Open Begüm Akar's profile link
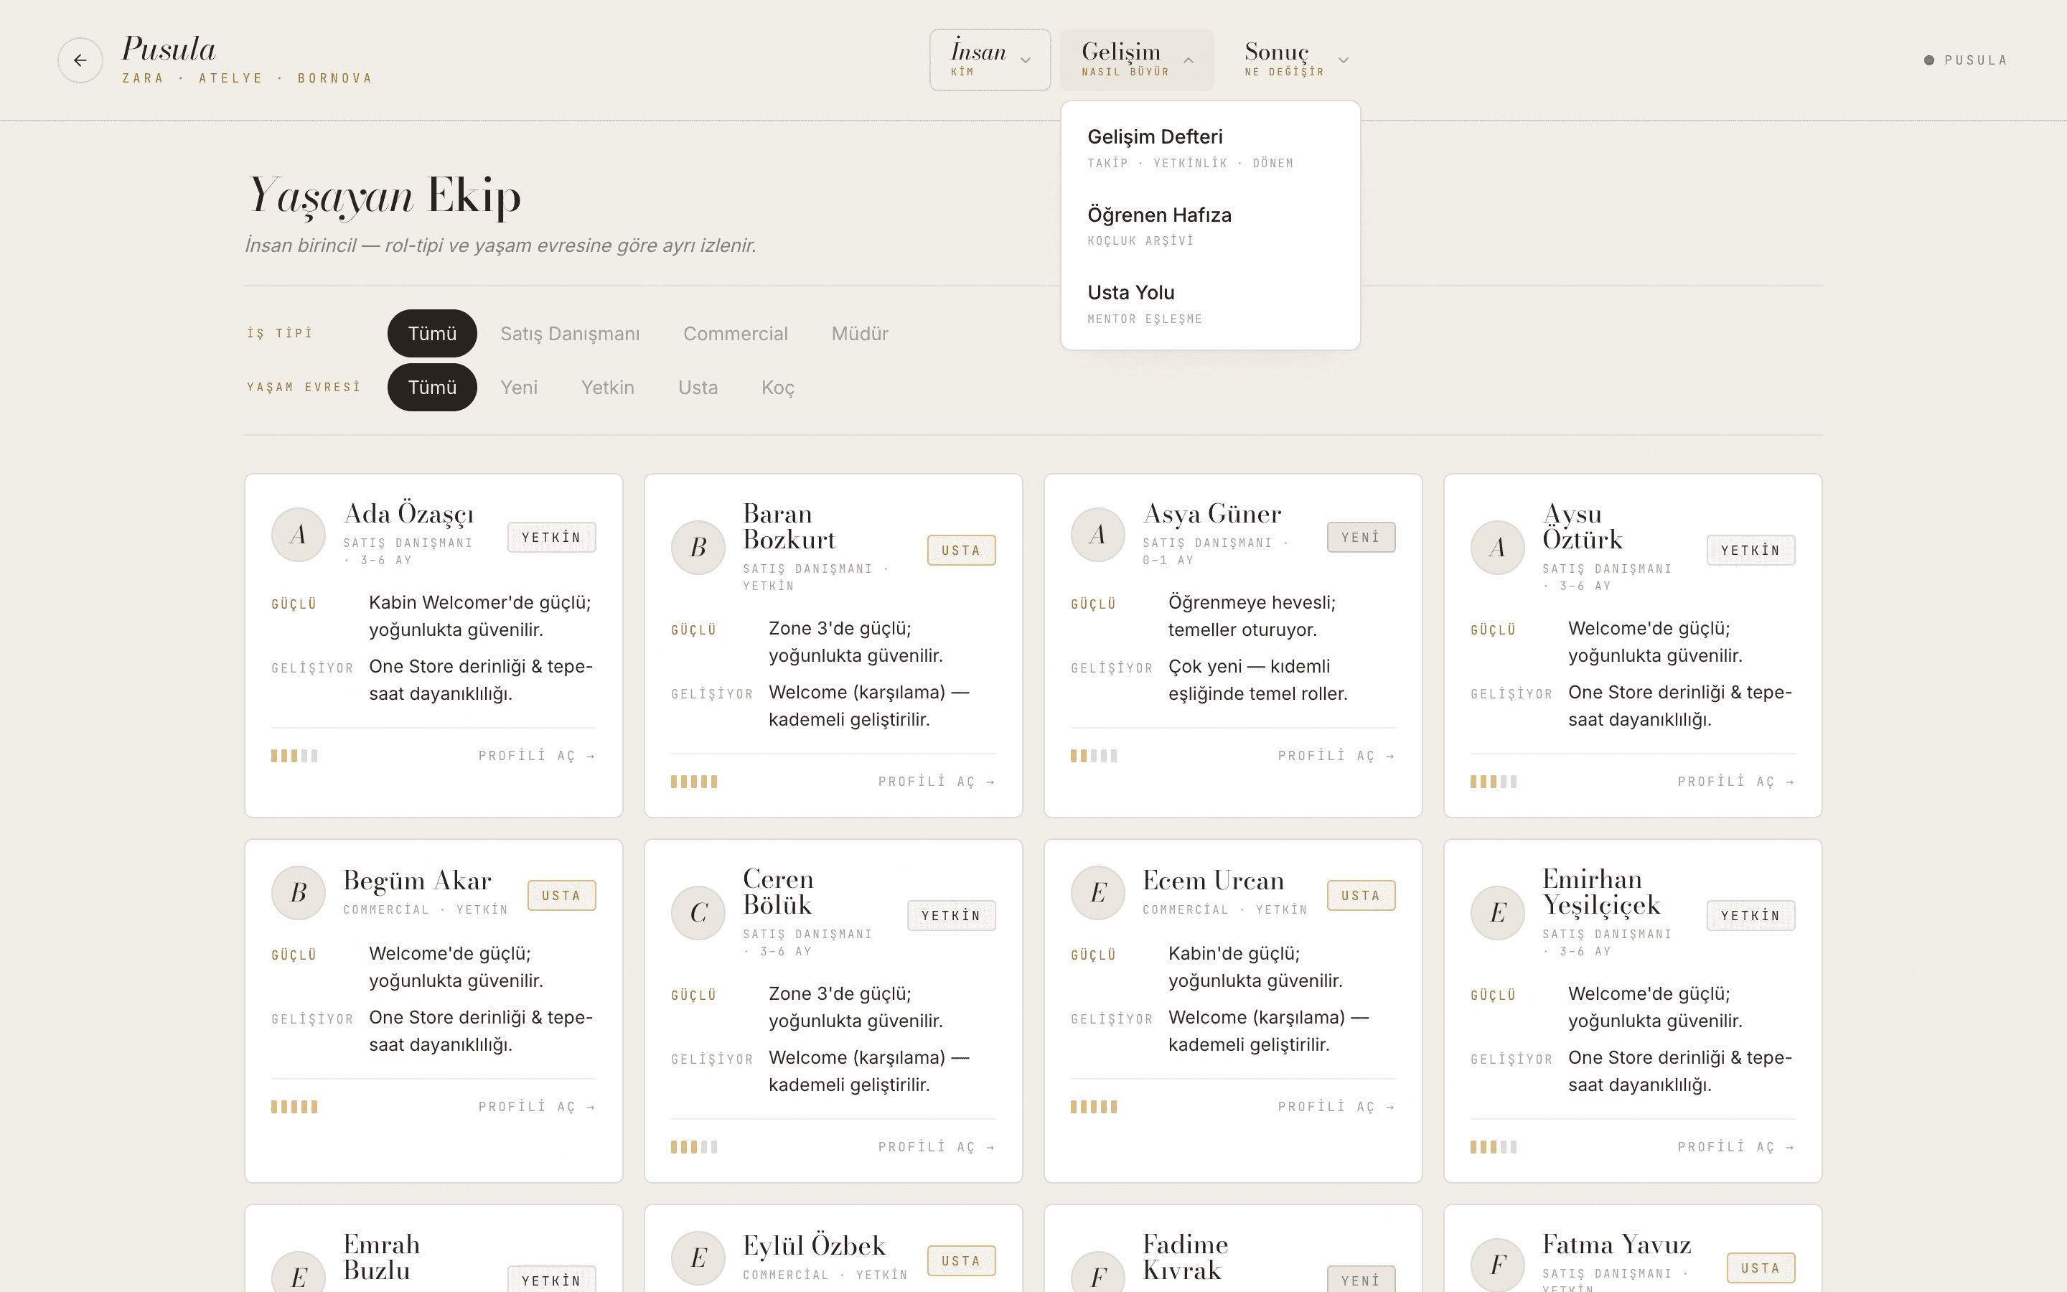 [x=538, y=1108]
